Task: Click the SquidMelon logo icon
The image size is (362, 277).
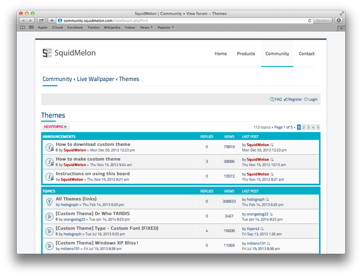Action: click(x=47, y=53)
